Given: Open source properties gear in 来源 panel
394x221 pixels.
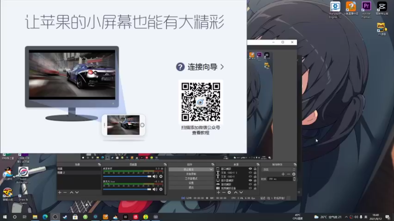Looking at the screenshot, I should tap(229, 193).
